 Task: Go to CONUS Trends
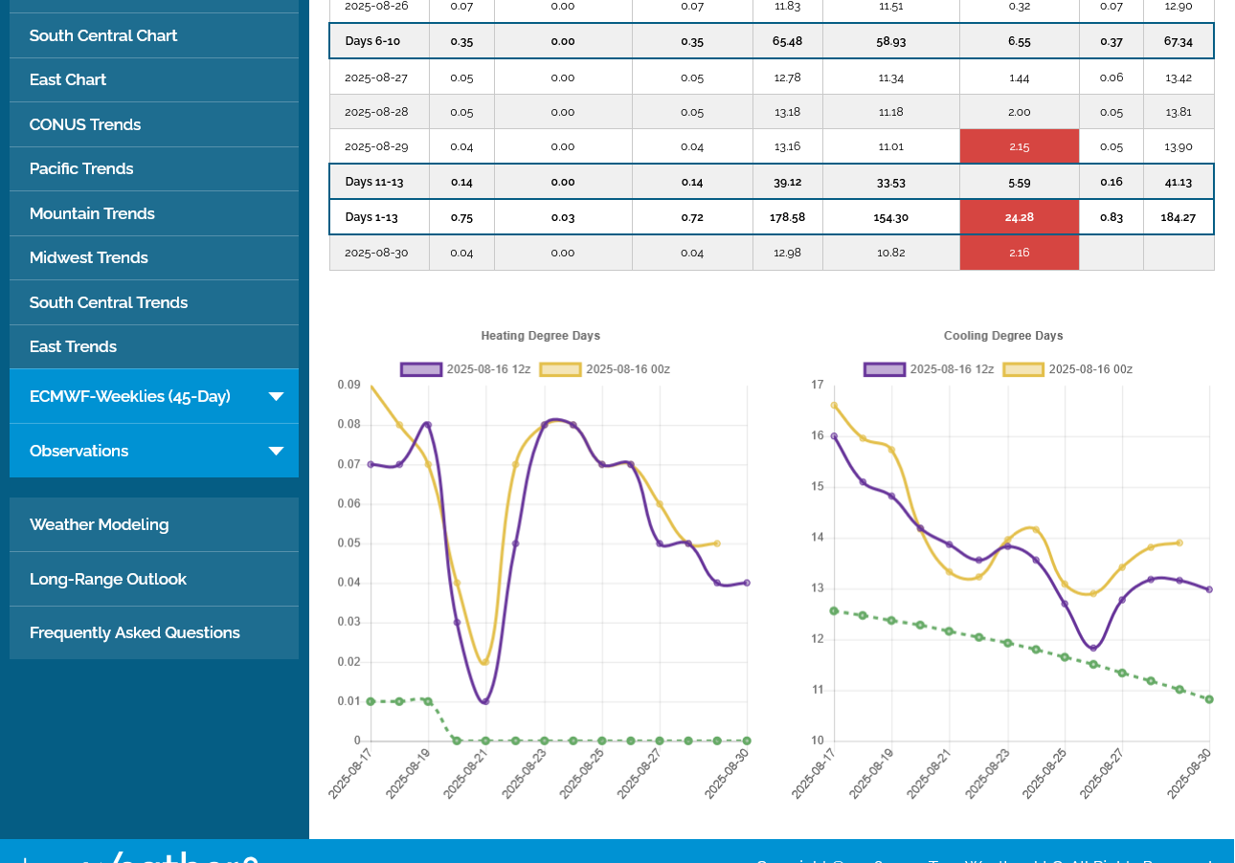[x=85, y=124]
